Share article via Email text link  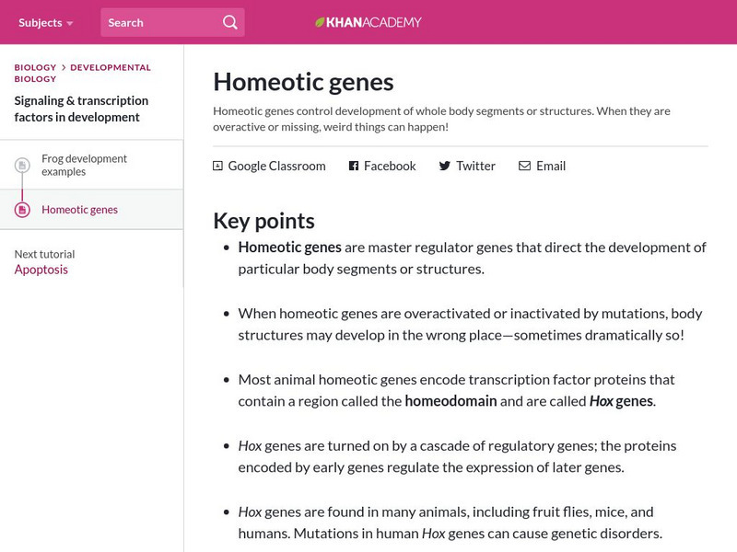pos(551,166)
